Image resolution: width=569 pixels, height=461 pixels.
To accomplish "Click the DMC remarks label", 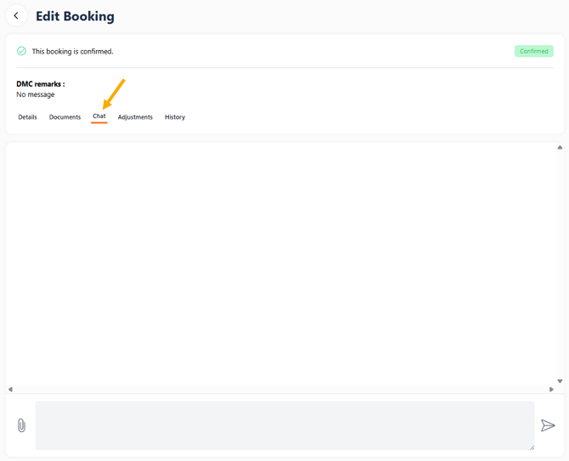I will [x=41, y=84].
